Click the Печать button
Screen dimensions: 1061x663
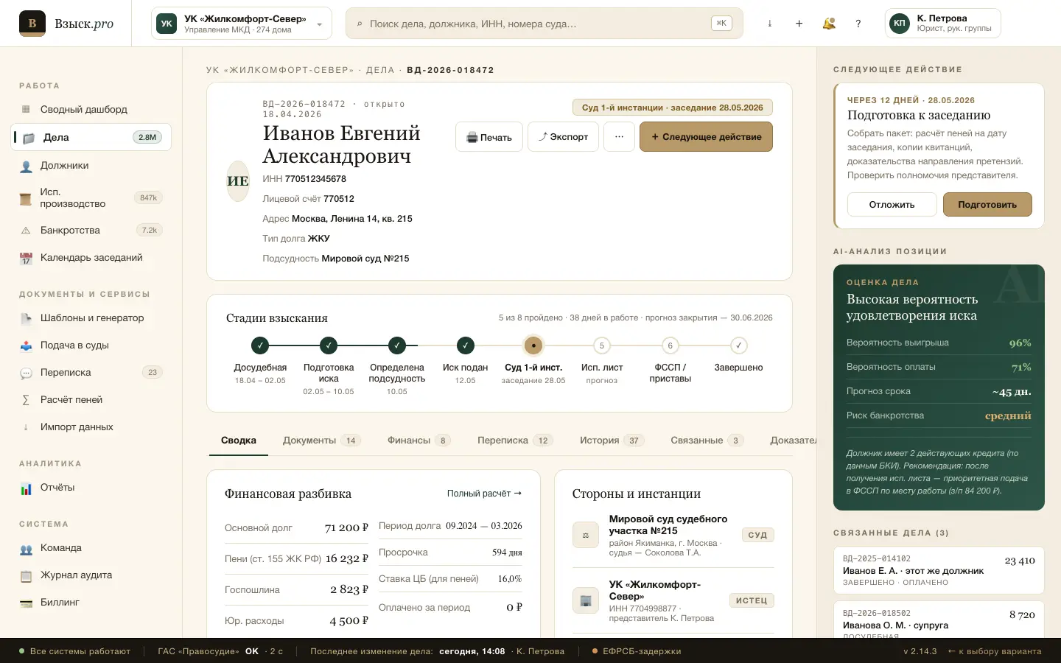(x=489, y=137)
